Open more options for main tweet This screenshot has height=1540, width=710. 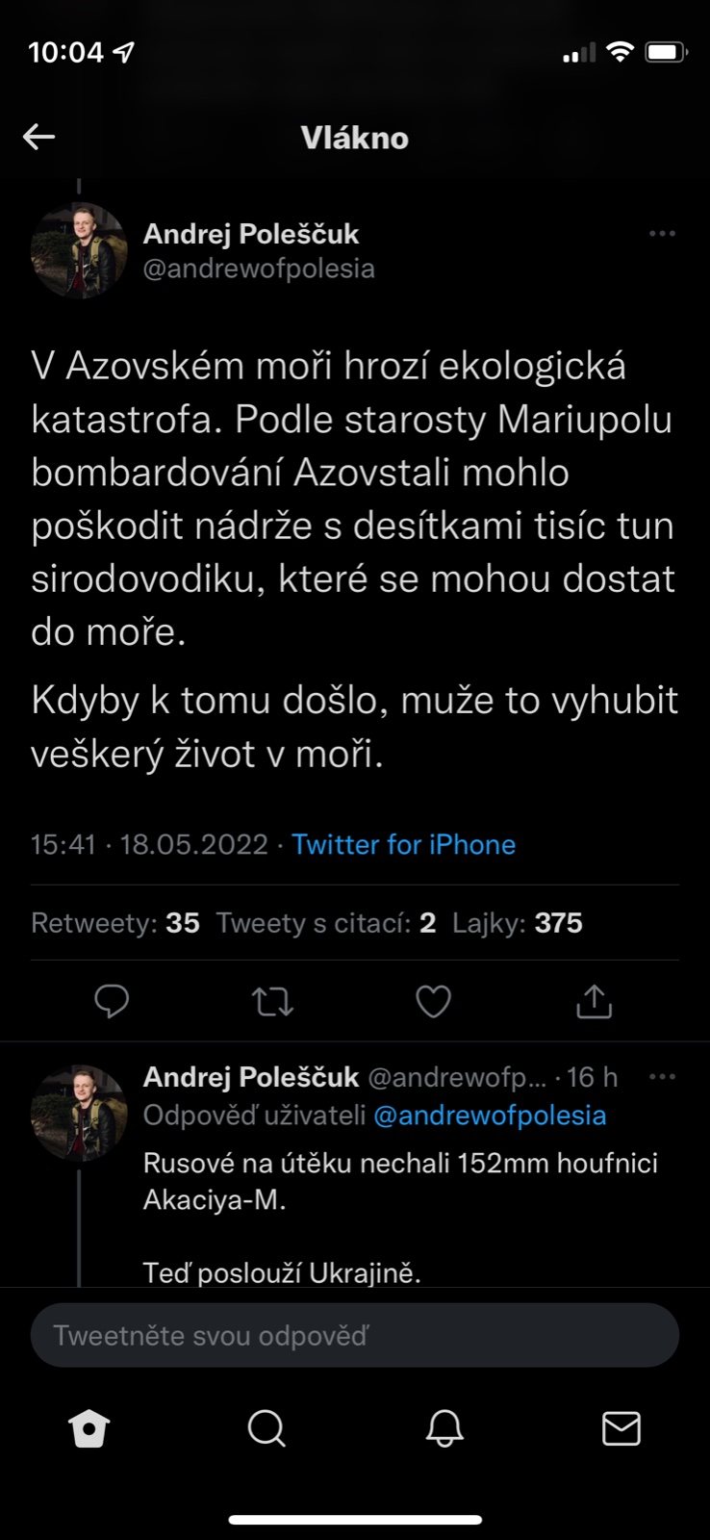(662, 234)
